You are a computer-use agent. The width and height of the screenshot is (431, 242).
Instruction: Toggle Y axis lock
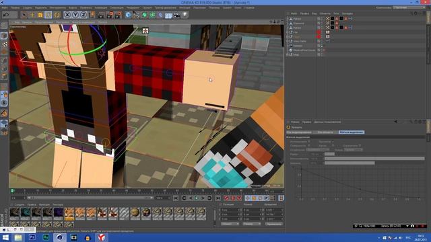pyautogui.click(x=75, y=15)
